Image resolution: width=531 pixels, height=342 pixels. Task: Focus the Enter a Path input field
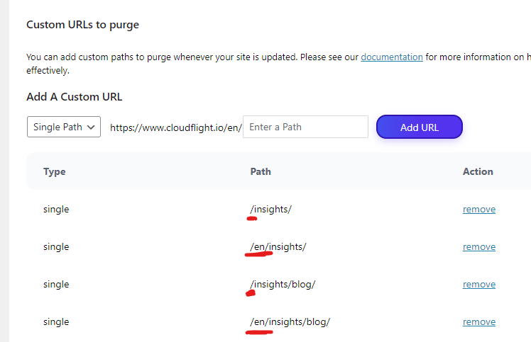[x=305, y=127]
